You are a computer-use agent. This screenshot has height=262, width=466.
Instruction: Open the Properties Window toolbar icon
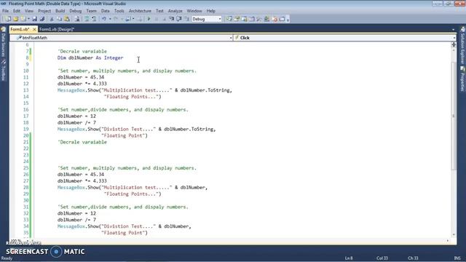pos(237,19)
